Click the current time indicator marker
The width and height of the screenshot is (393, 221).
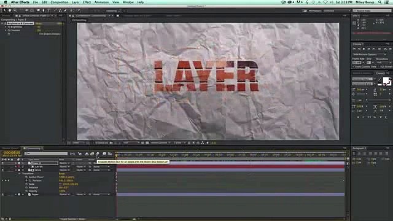(x=116, y=155)
